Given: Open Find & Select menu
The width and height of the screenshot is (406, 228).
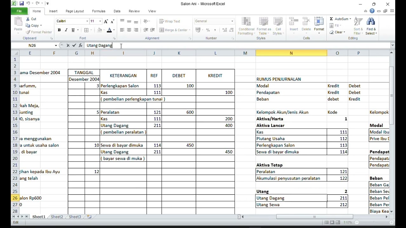Looking at the screenshot, I should (x=371, y=26).
